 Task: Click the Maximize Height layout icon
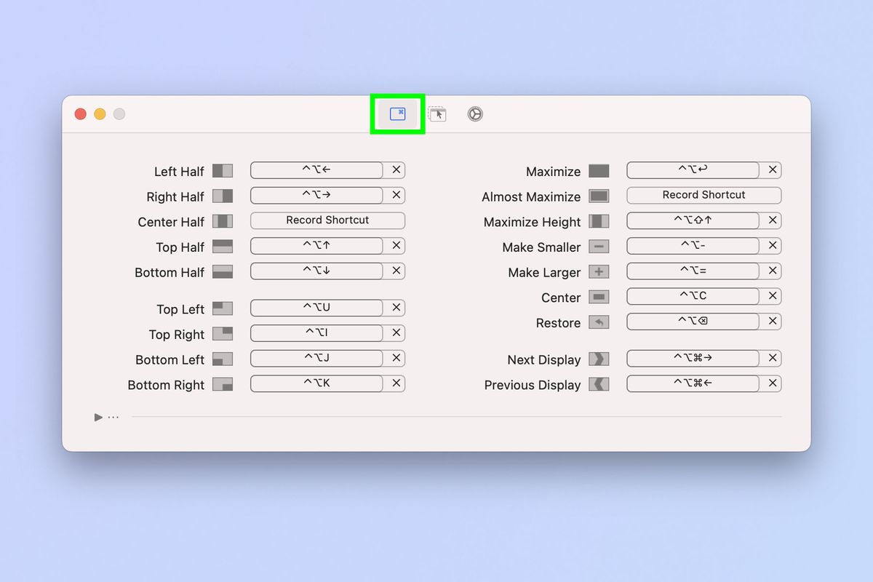pyautogui.click(x=599, y=221)
